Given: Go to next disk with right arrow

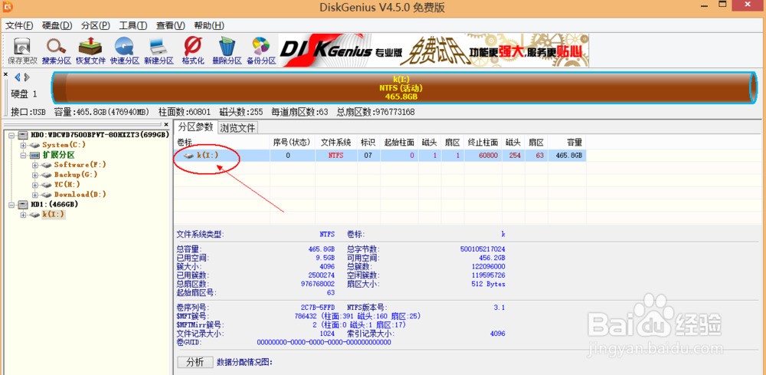Looking at the screenshot, I should (27, 77).
